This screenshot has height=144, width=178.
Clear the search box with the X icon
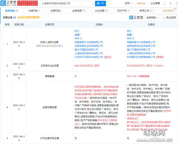94,3
